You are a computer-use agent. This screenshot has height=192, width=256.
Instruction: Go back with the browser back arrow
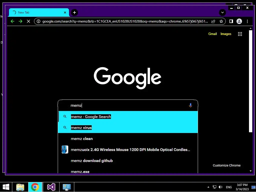click(x=12, y=21)
